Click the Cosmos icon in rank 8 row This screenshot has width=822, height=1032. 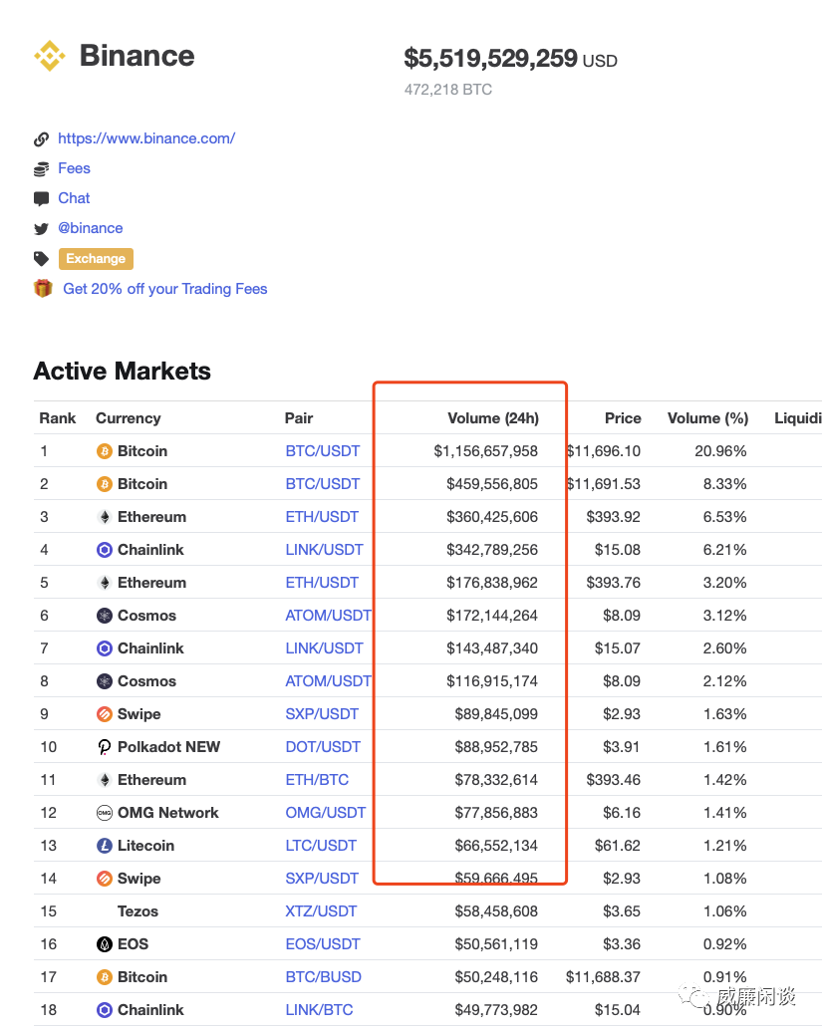click(x=104, y=681)
